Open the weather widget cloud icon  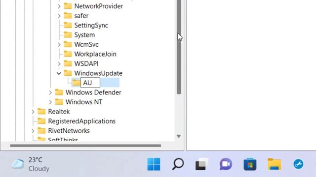pos(18,164)
